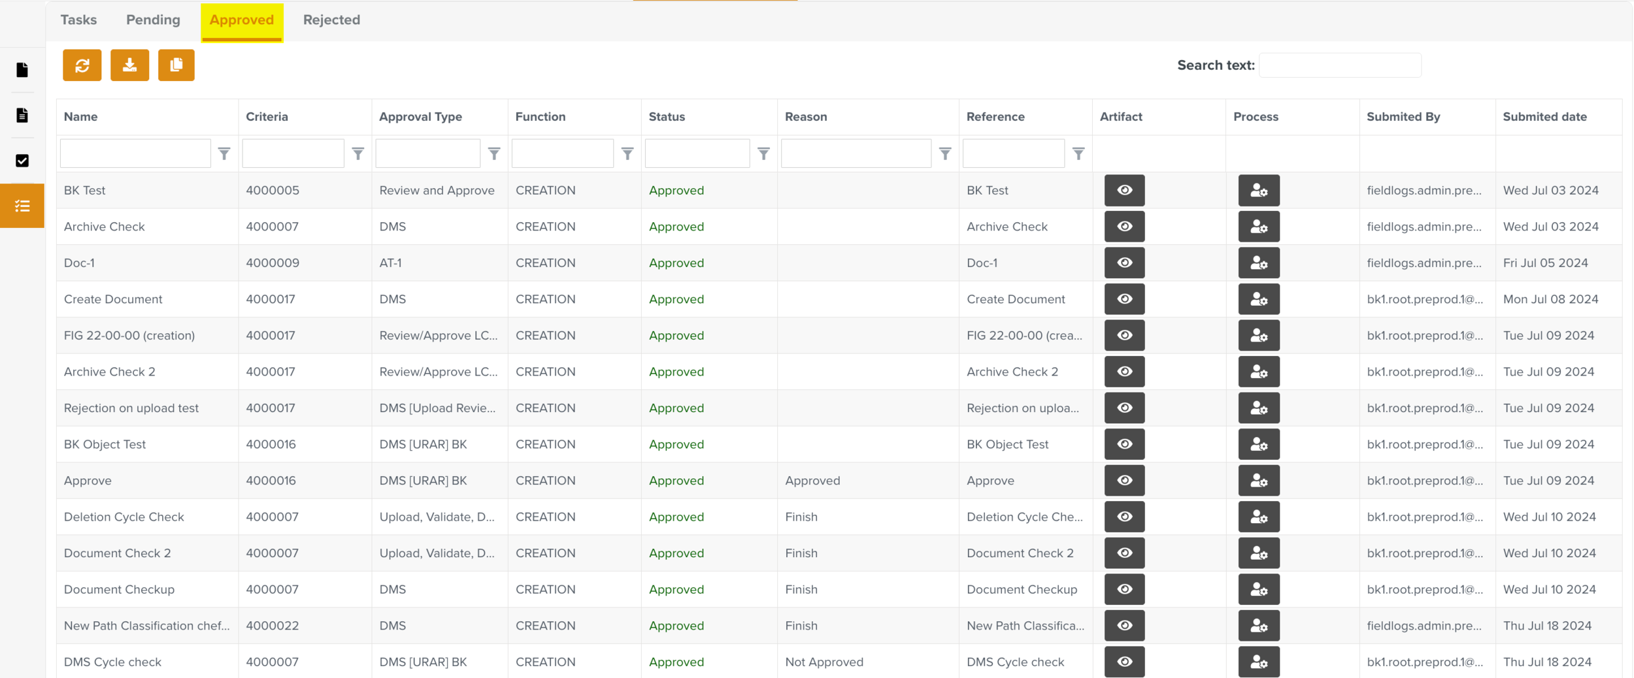The width and height of the screenshot is (1634, 678).
Task: Focus the Criteria filter input box
Action: coord(293,153)
